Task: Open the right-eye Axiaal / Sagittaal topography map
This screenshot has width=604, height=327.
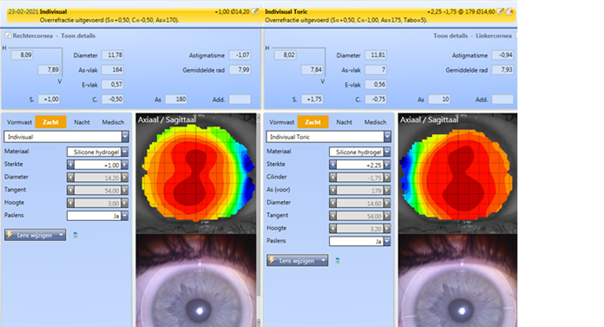Action: click(x=196, y=173)
